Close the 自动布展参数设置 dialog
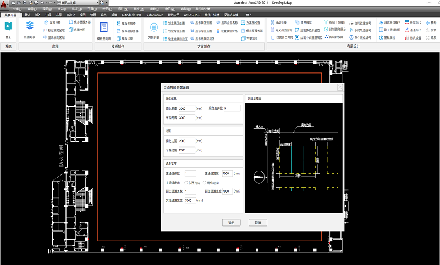The image size is (440, 265). (340, 87)
